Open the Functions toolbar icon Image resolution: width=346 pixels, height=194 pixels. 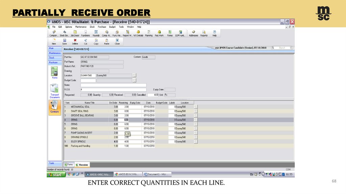(85, 33)
